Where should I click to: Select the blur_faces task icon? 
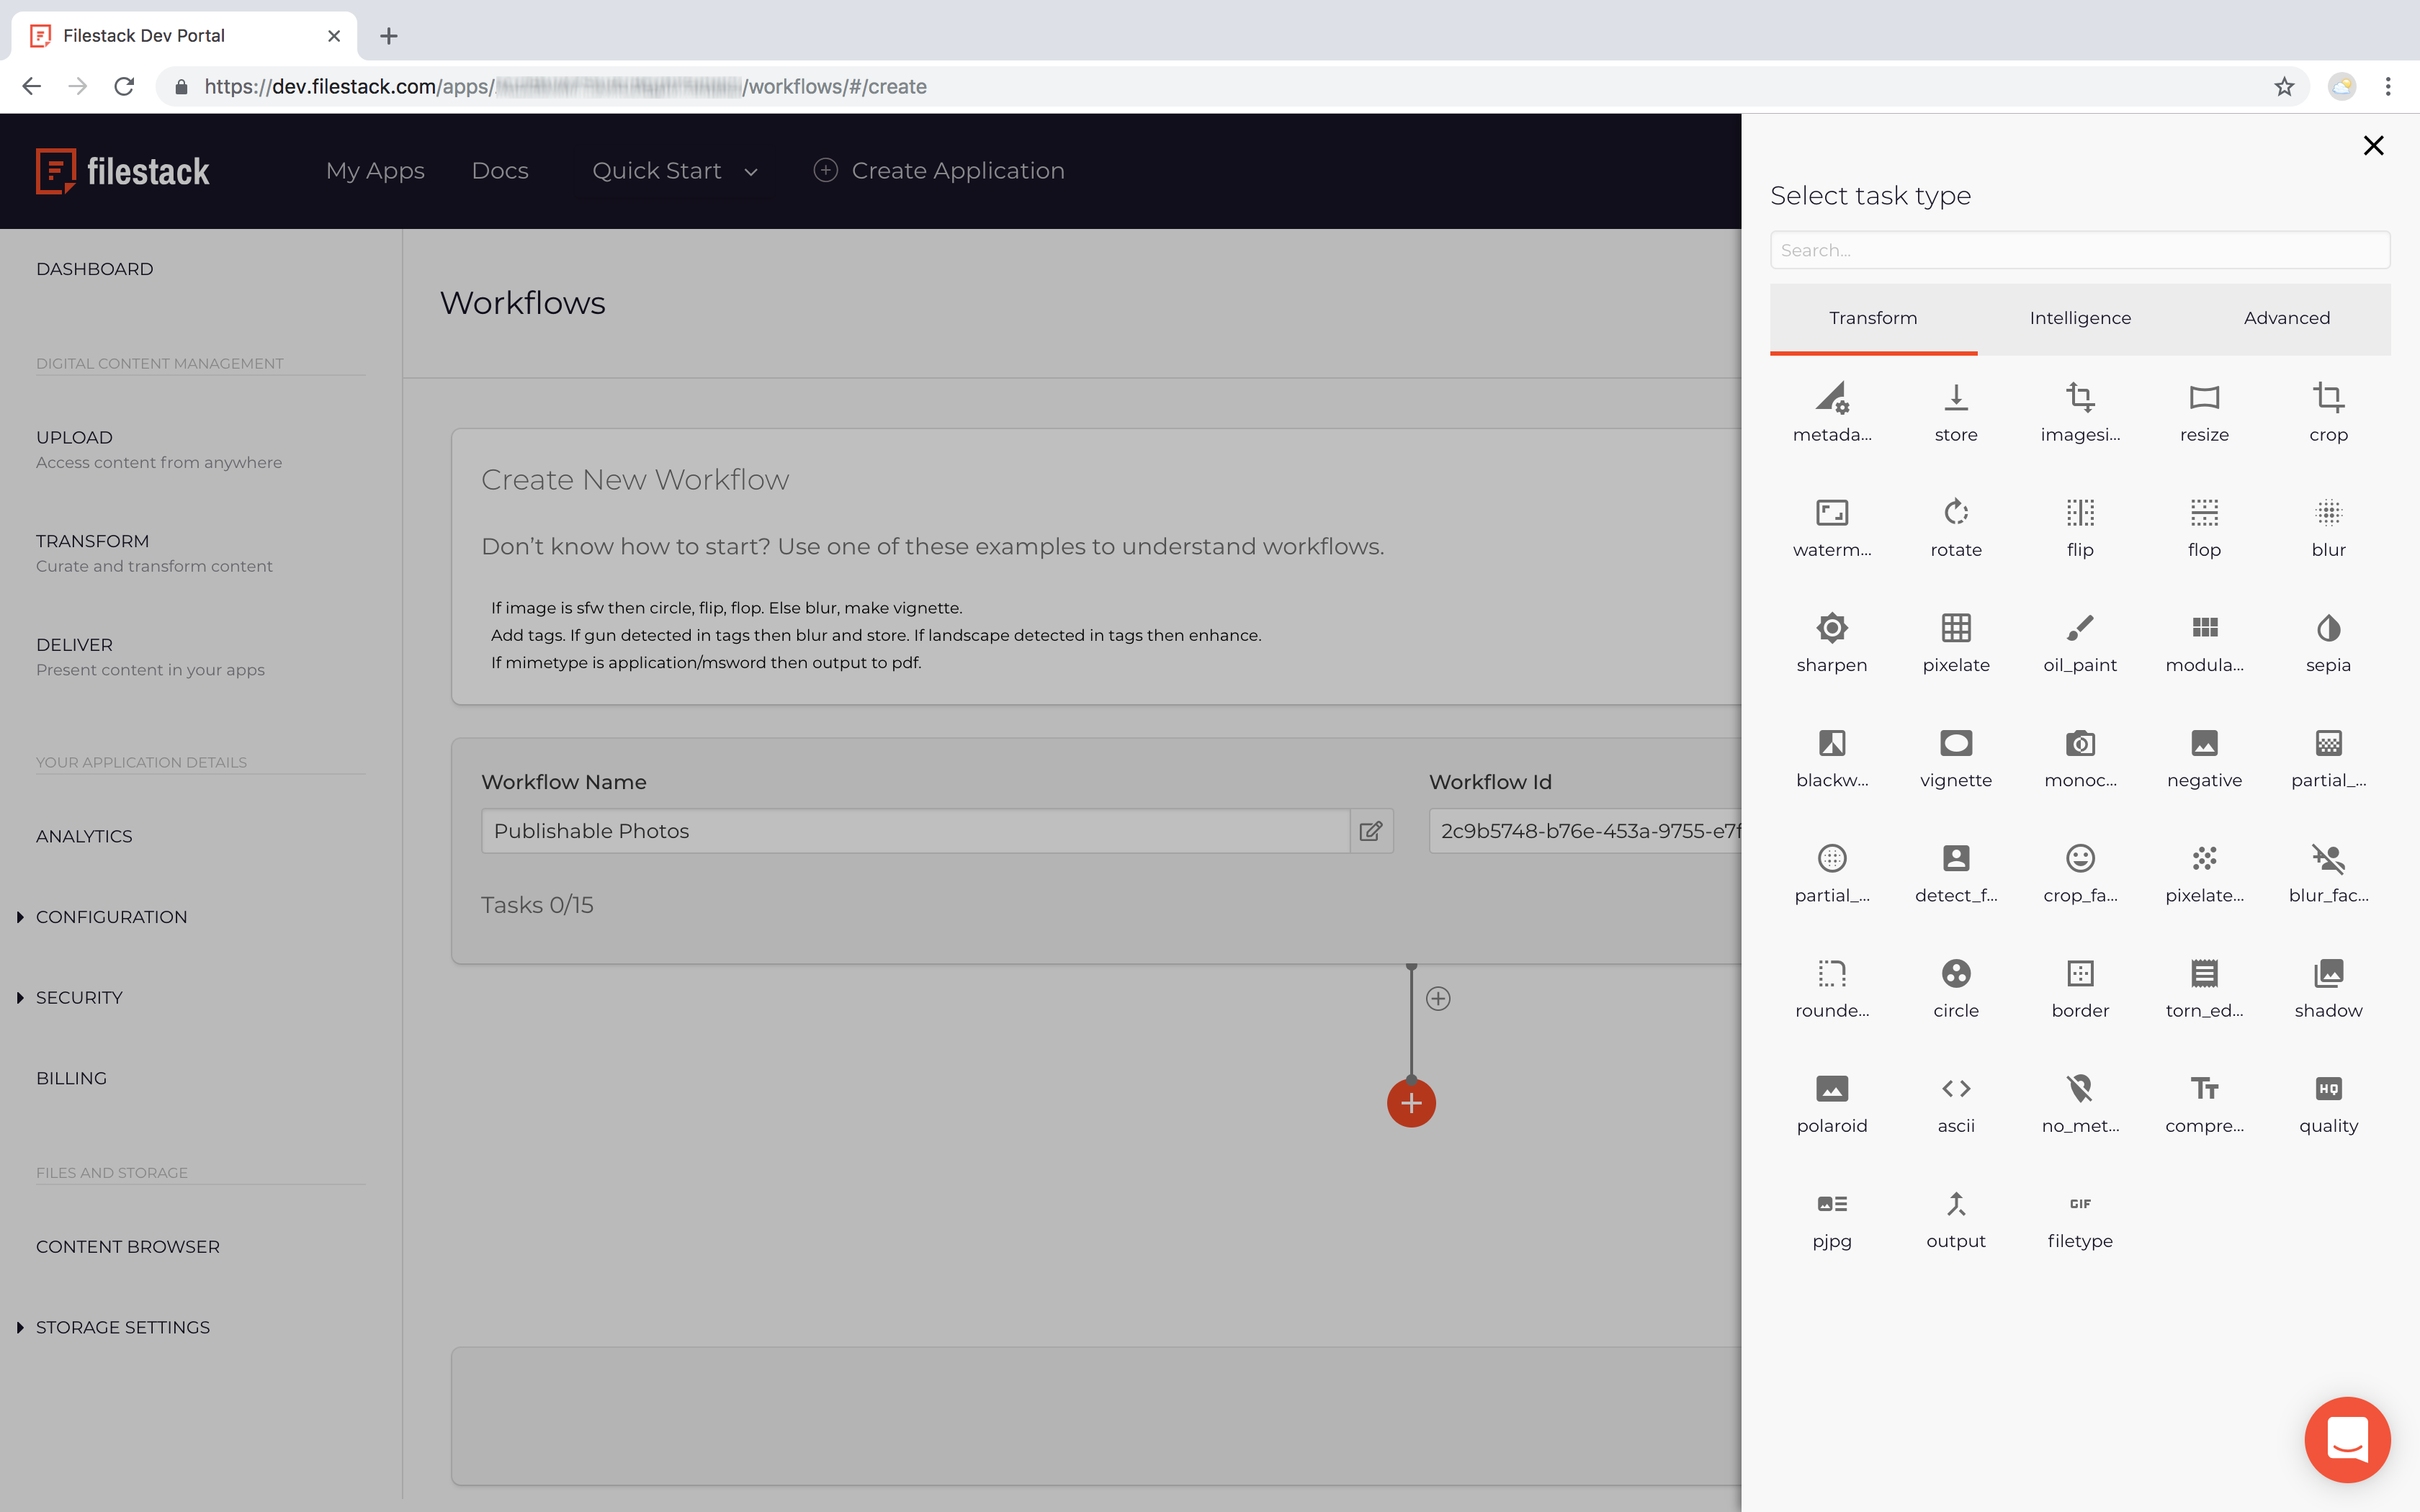point(2328,858)
